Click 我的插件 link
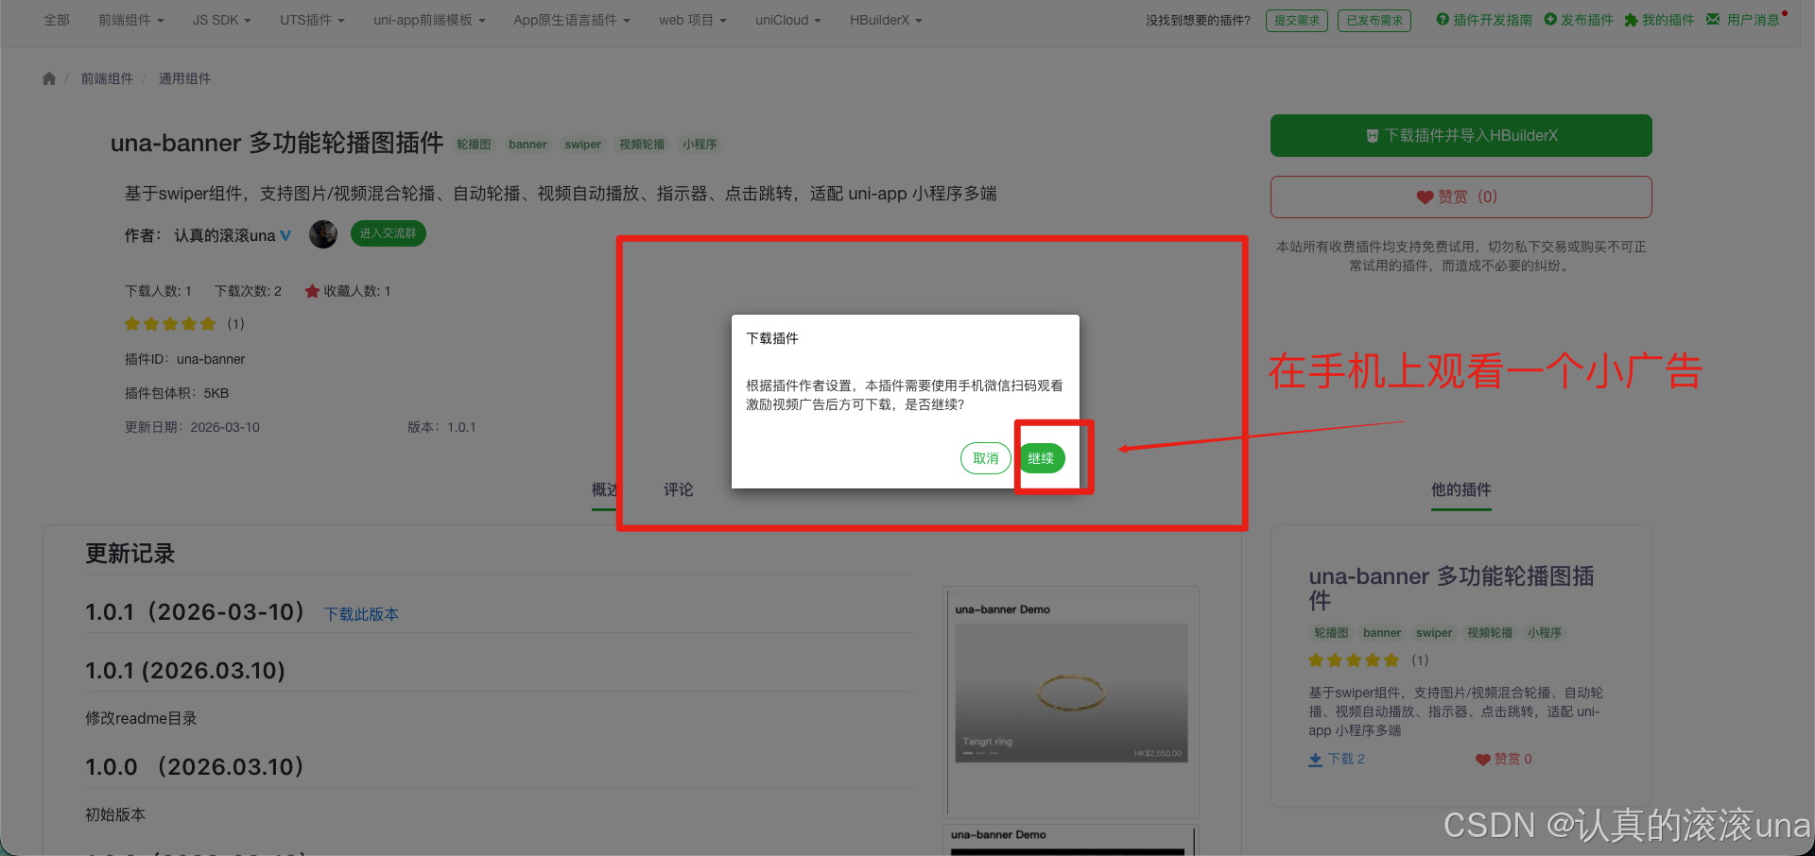The width and height of the screenshot is (1815, 856). 1668,20
